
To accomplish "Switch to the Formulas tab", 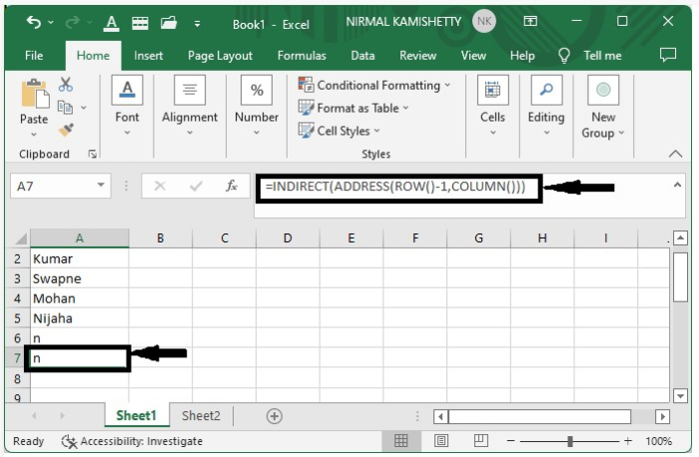I will click(302, 56).
